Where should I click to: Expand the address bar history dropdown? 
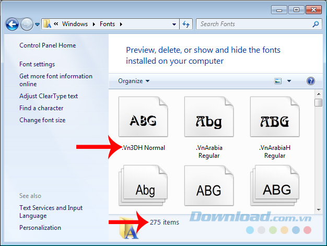(x=174, y=24)
